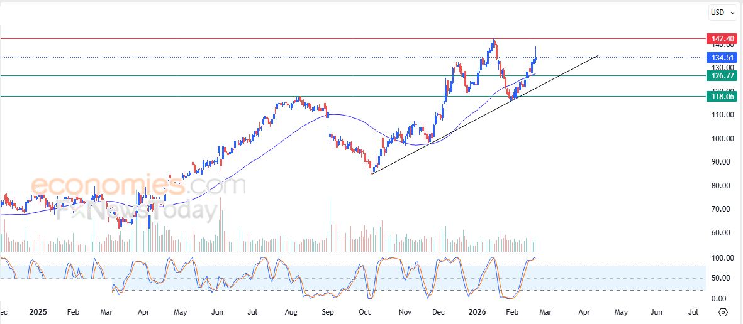Click the economies.com watermark logo
The width and height of the screenshot is (743, 324).
click(x=138, y=186)
